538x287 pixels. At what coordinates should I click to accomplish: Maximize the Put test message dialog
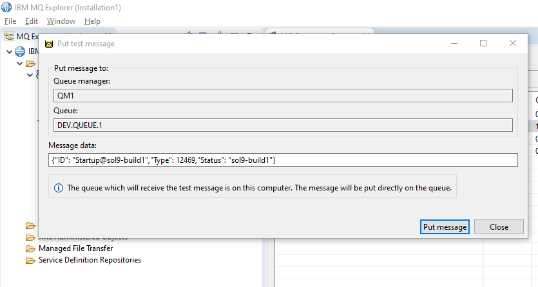[x=483, y=43]
